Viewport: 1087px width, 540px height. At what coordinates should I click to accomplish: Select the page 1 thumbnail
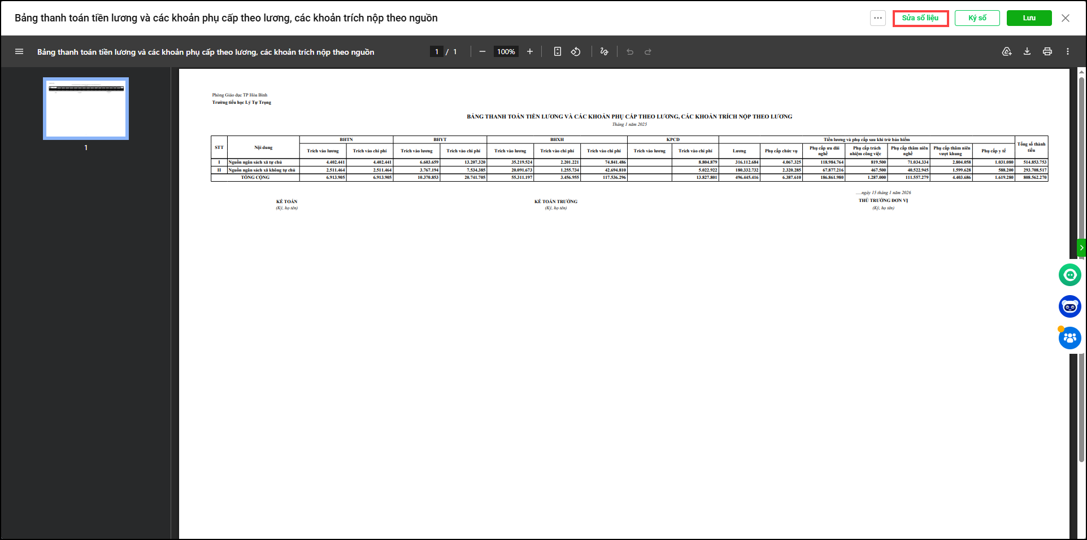(x=86, y=108)
